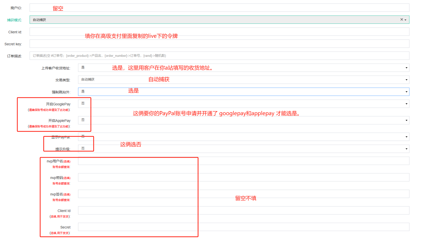This screenshot has height=238, width=423.
Task: Click the nvp密码 input field
Action: [244, 177]
